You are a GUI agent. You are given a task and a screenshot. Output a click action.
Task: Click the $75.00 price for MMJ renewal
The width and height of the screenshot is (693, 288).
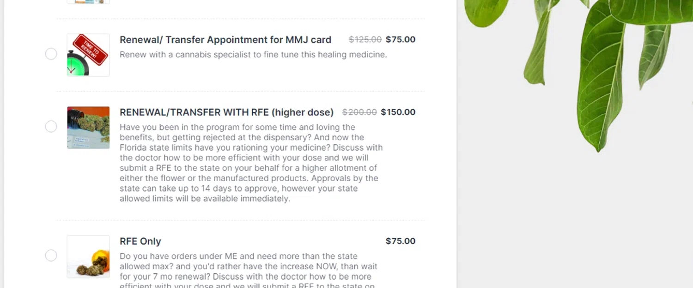pyautogui.click(x=400, y=40)
